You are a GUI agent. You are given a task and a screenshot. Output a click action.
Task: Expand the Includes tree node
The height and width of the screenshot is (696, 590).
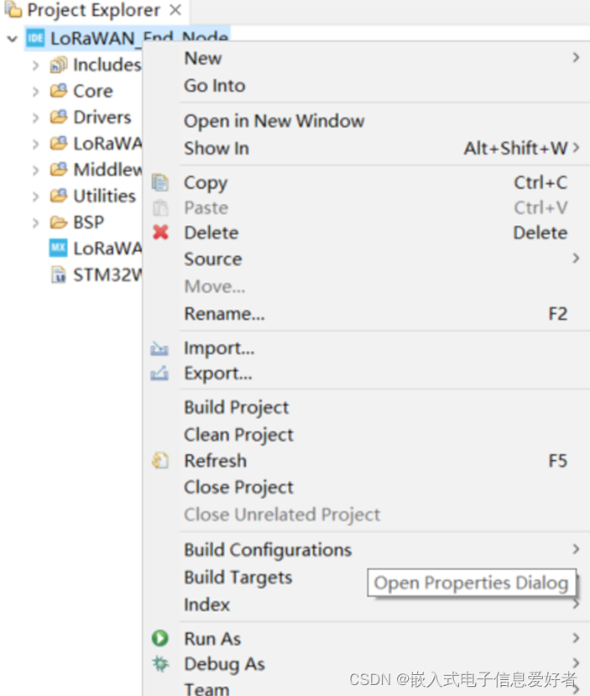coord(35,65)
